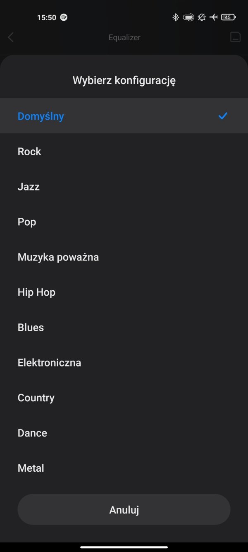Image resolution: width=248 pixels, height=552 pixels.
Task: Tap the airplane mode status icon
Action: tap(213, 17)
